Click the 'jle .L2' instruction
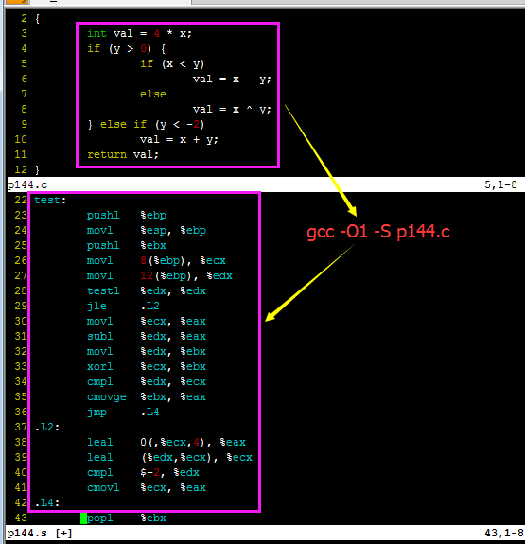Image resolution: width=525 pixels, height=544 pixels. pyautogui.click(x=123, y=306)
